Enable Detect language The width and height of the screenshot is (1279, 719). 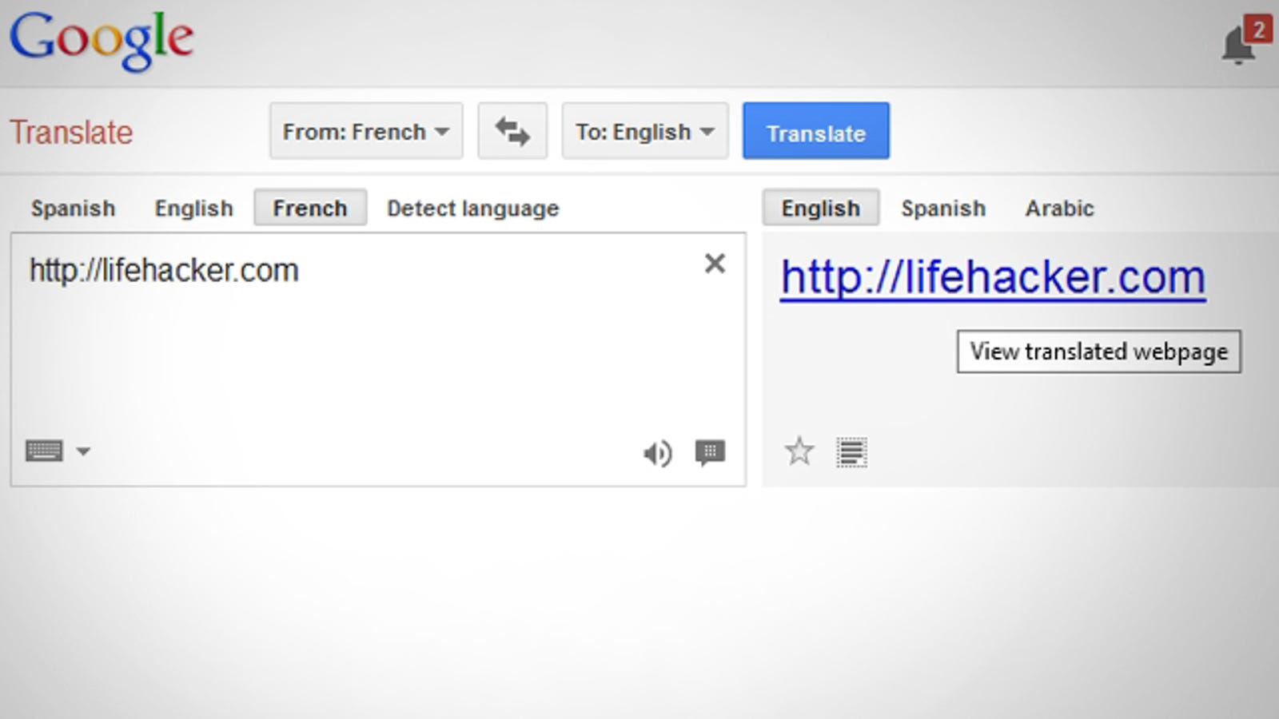[473, 209]
